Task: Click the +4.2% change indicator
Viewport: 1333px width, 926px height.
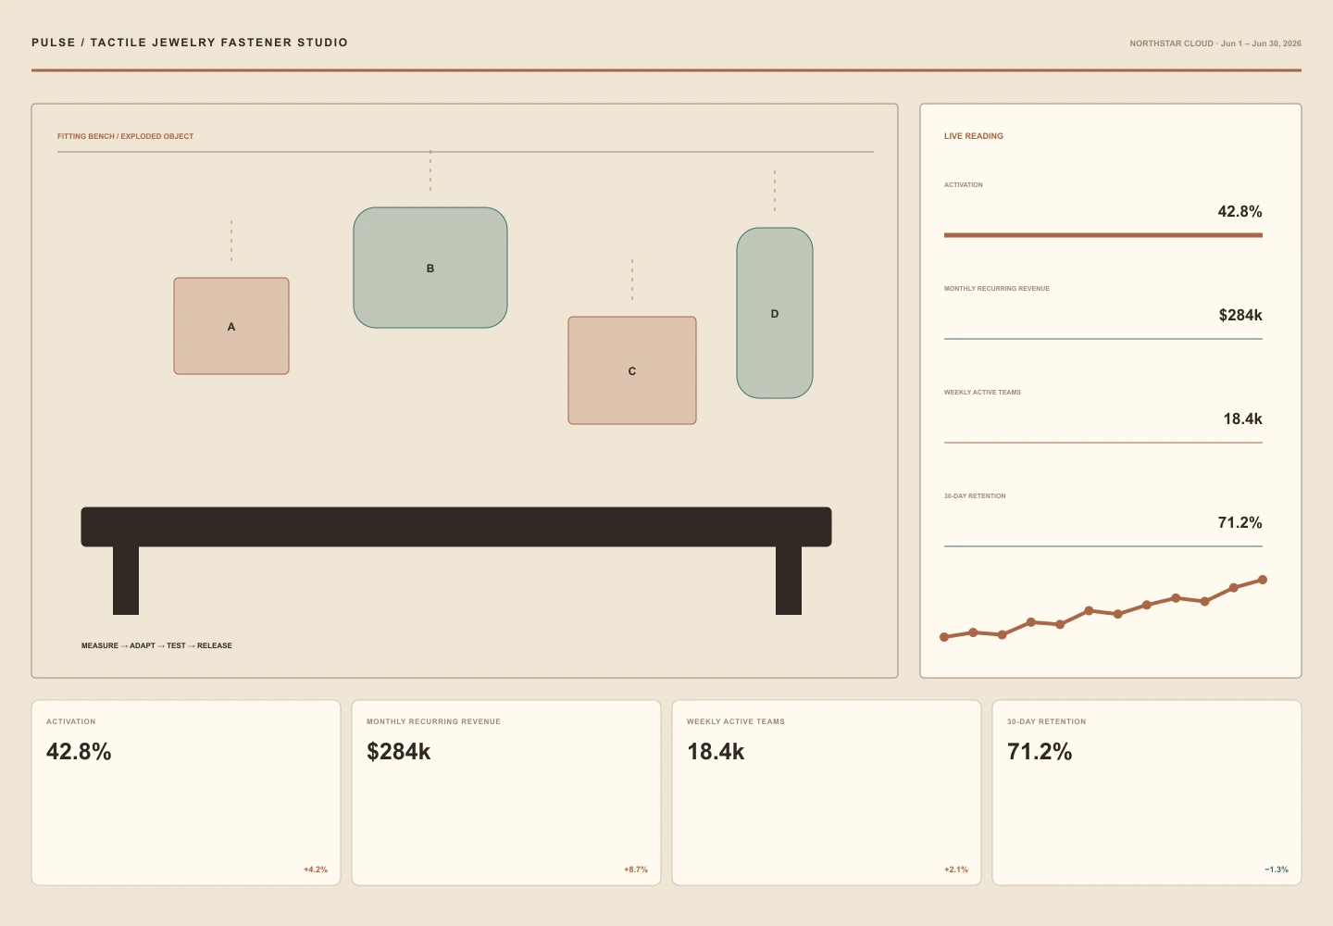Action: coord(316,870)
